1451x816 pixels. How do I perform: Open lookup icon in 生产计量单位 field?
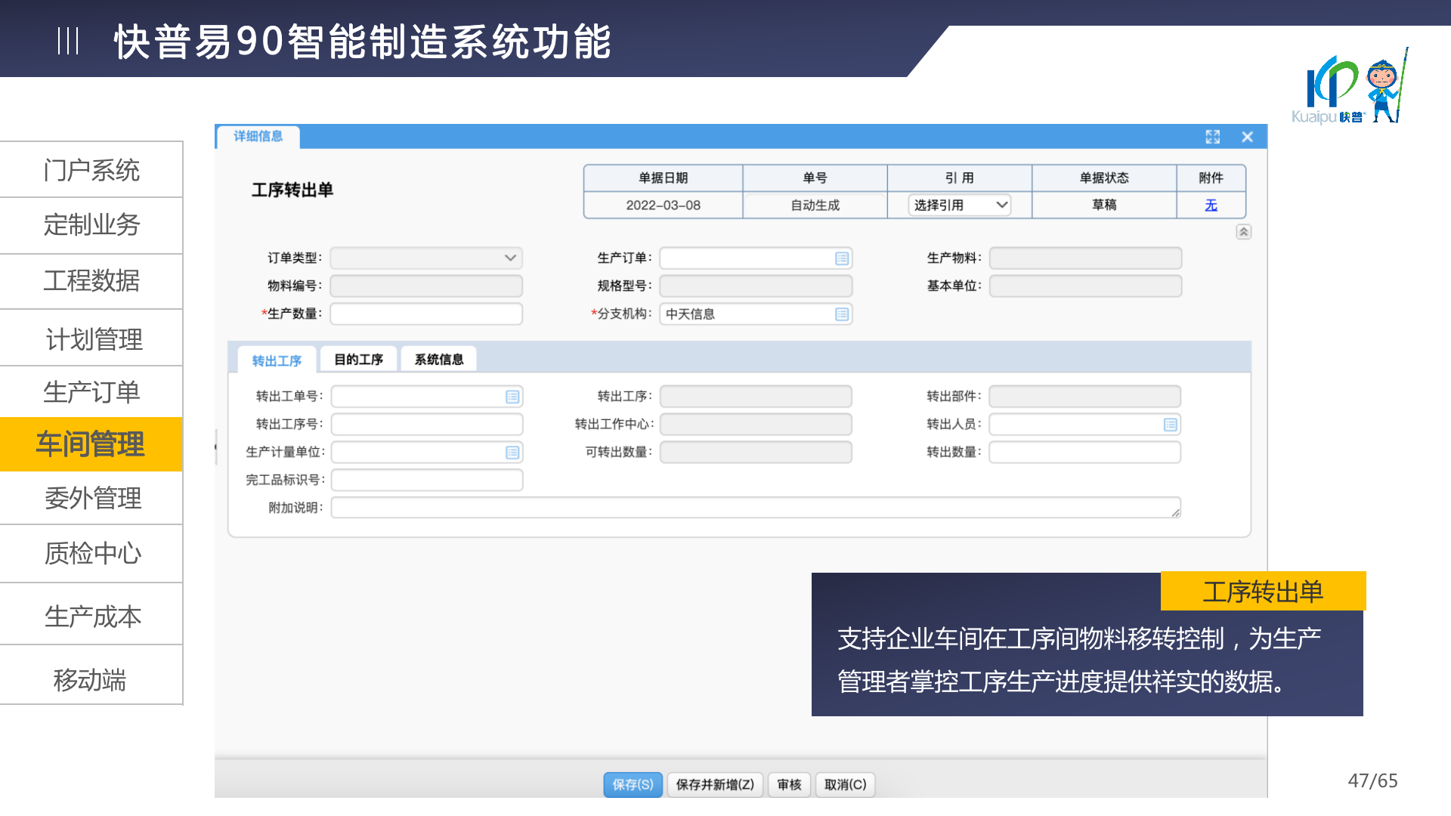pos(512,453)
